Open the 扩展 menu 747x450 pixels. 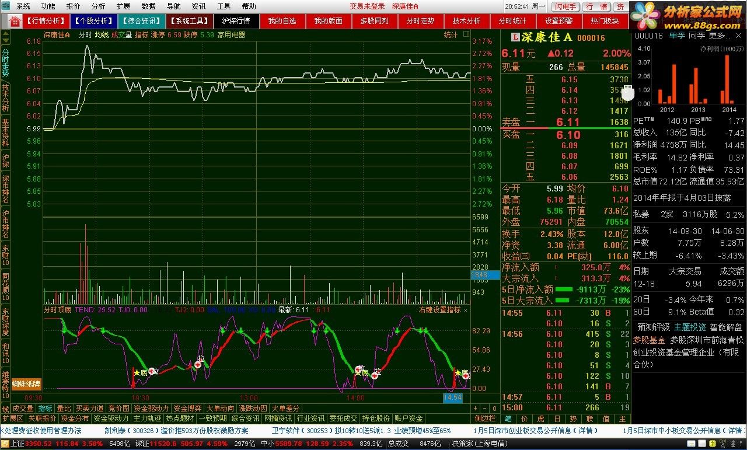[x=123, y=6]
